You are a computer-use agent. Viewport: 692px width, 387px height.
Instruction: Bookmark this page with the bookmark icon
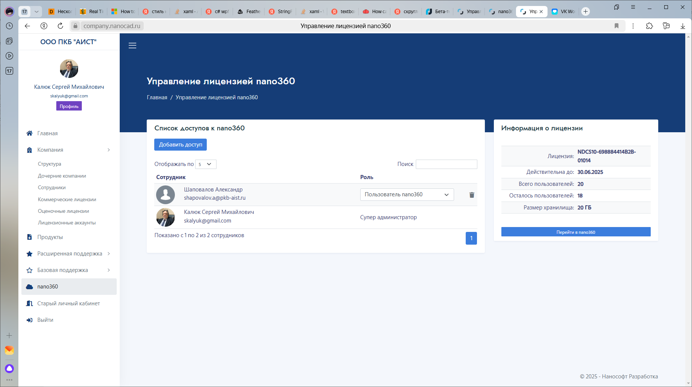pos(617,26)
